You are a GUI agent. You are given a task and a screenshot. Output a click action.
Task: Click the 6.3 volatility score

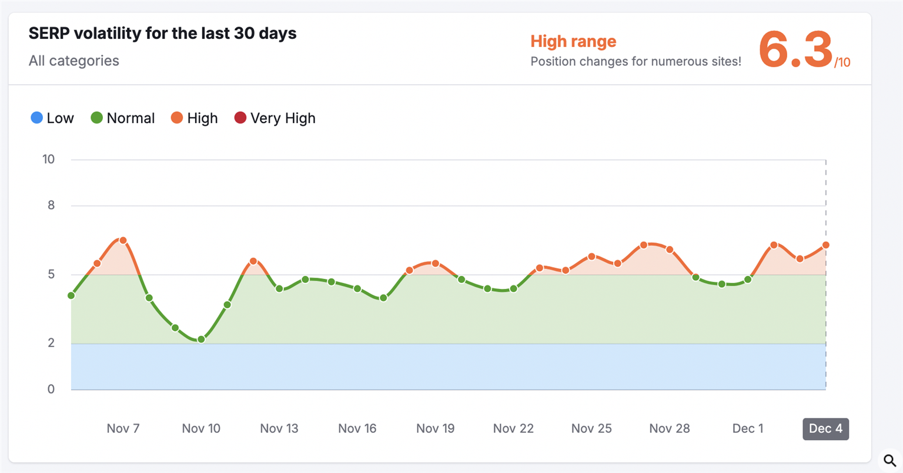(795, 50)
